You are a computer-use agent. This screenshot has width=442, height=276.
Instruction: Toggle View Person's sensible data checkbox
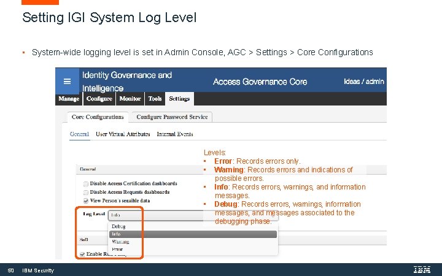pyautogui.click(x=86, y=201)
